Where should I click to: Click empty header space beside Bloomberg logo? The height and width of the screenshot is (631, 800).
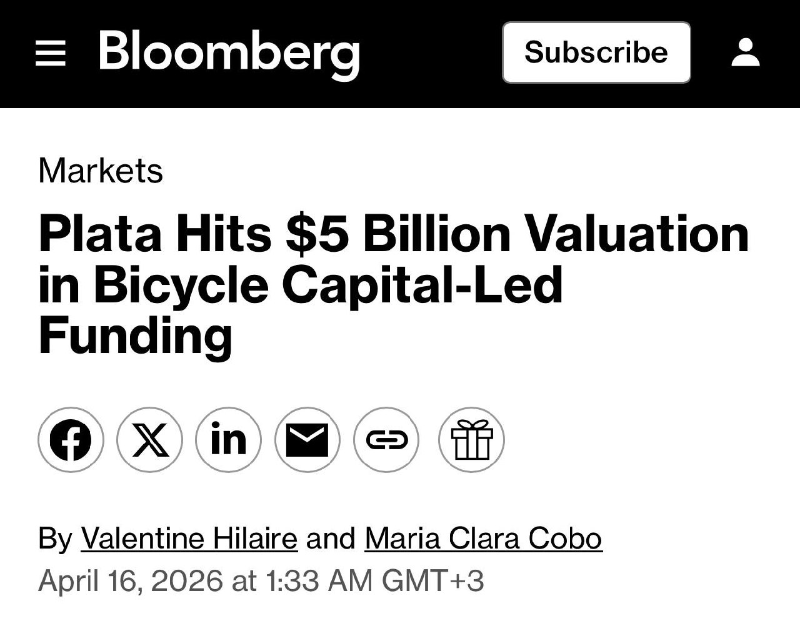coord(431,53)
